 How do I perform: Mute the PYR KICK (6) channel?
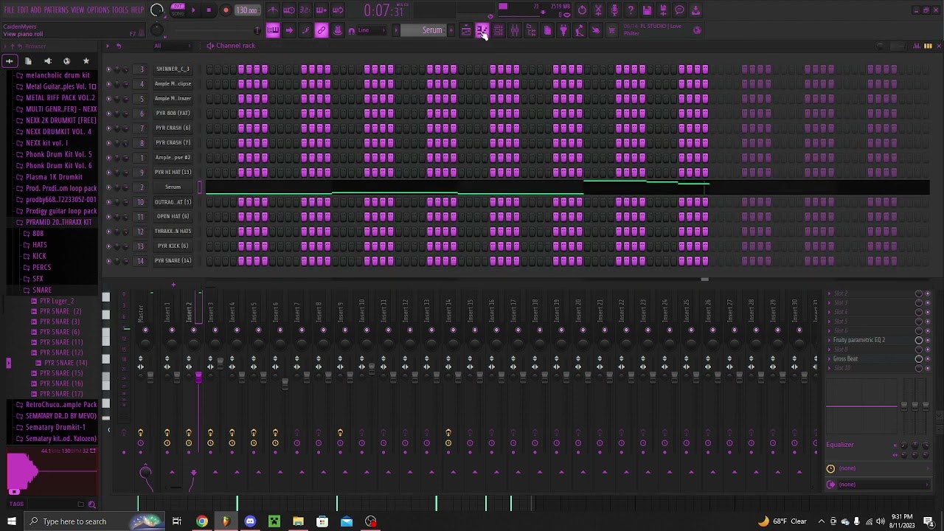coord(108,246)
